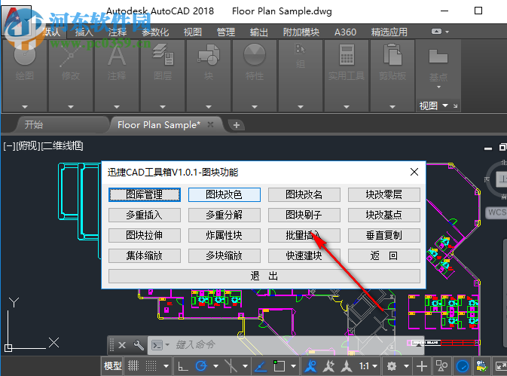507x376 pixels.
Task: Toggle snap mode dotted grid icon
Action: (x=151, y=366)
